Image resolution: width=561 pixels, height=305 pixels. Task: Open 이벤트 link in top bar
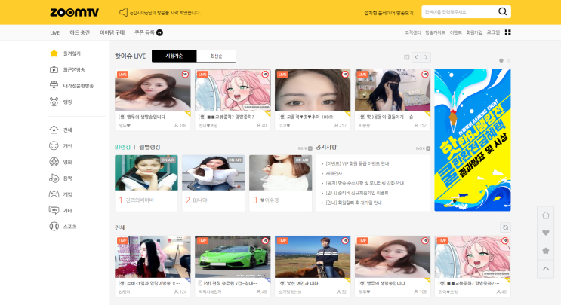coord(455,32)
